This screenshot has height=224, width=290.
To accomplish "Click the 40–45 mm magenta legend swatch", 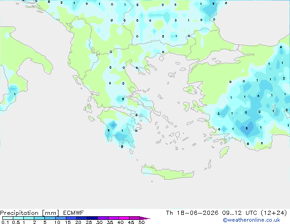I will click(124, 218).
